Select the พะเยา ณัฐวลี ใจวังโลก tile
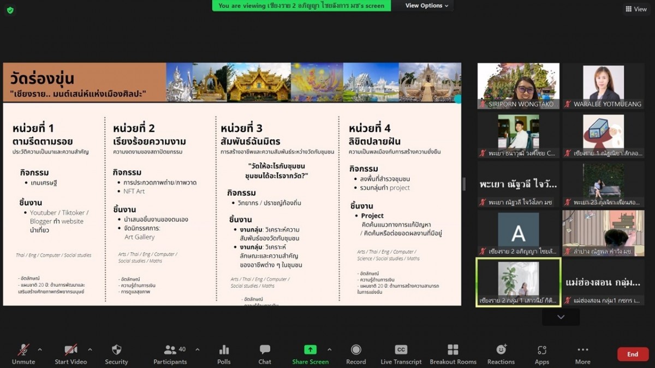Image resolution: width=655 pixels, height=368 pixels. [519, 184]
